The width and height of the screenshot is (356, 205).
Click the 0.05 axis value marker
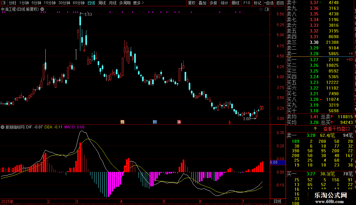click(x=278, y=162)
